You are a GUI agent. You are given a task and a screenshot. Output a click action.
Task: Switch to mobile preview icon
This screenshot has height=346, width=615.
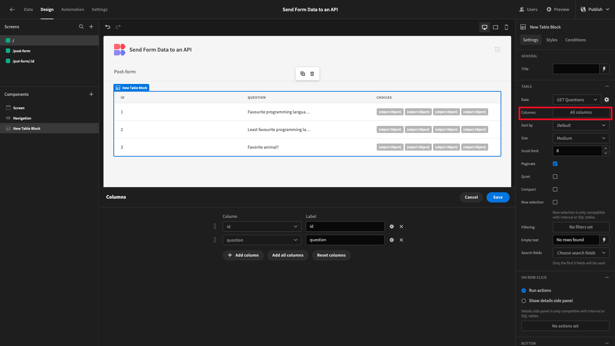[x=506, y=27]
